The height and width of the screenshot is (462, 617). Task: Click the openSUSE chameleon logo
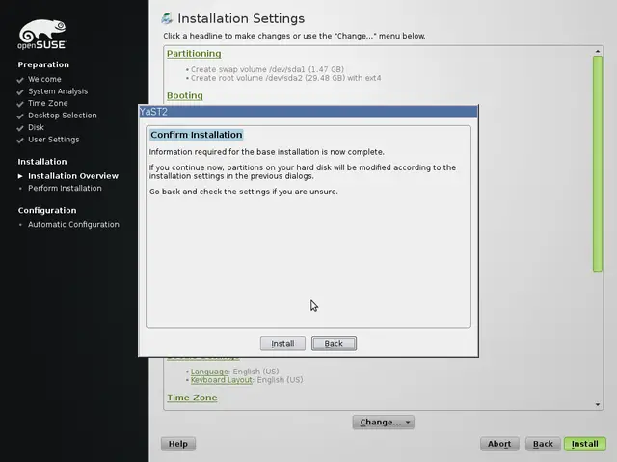pos(42,35)
